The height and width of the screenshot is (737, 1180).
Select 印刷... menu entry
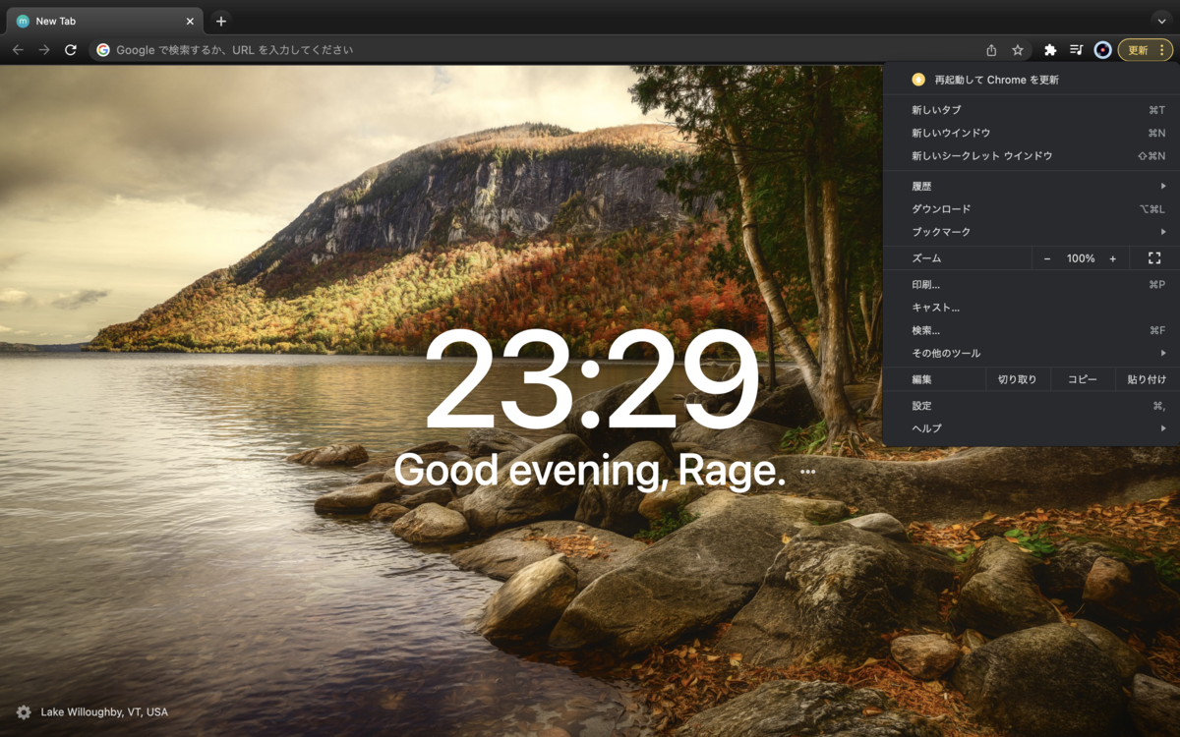click(x=1031, y=285)
